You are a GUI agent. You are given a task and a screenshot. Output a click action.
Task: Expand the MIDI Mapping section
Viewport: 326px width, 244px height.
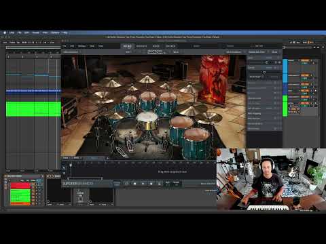[x=255, y=113]
